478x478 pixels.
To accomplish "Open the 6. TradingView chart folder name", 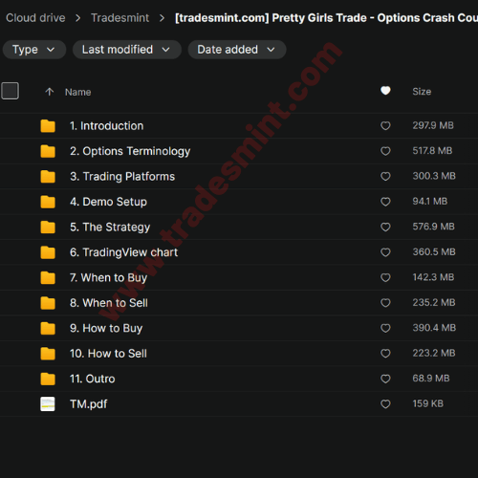I will pyautogui.click(x=123, y=252).
